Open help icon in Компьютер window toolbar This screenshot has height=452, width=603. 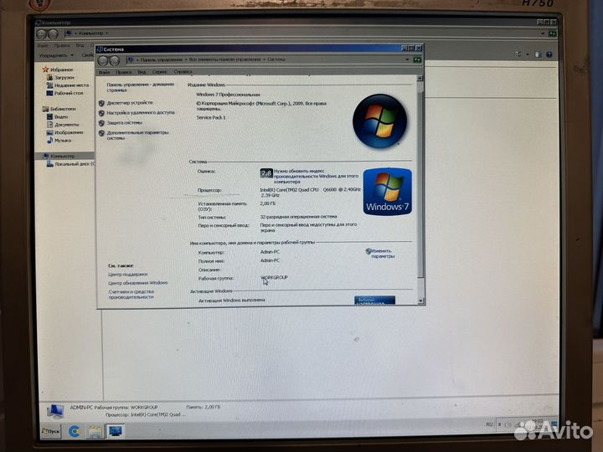pos(549,55)
